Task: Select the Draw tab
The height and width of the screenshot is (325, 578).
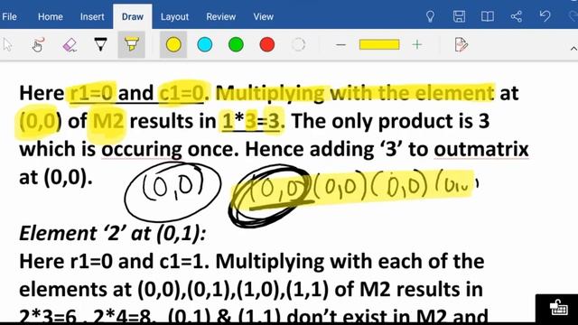Action: point(133,16)
